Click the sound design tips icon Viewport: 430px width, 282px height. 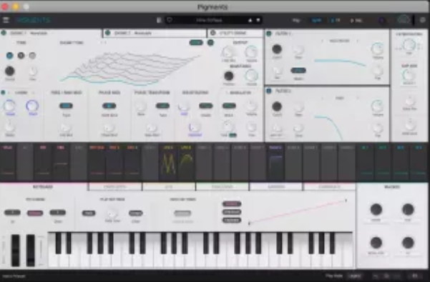[x=382, y=20]
